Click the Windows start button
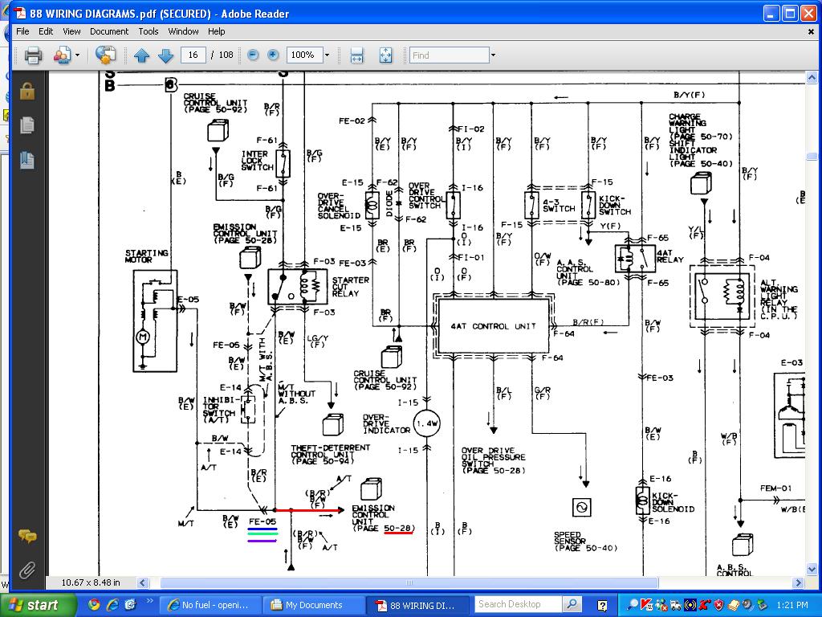Screen dimensions: 822x617 [35, 605]
